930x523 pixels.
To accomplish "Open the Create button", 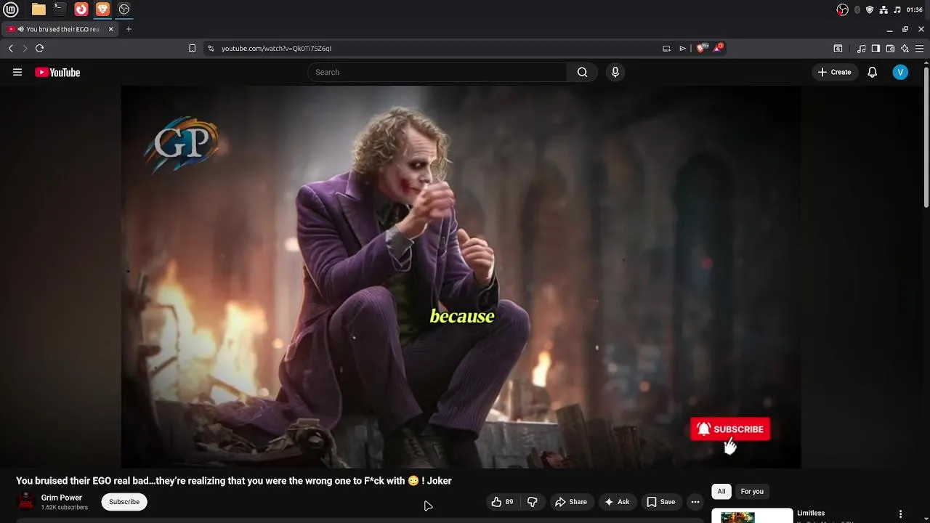I will click(834, 72).
